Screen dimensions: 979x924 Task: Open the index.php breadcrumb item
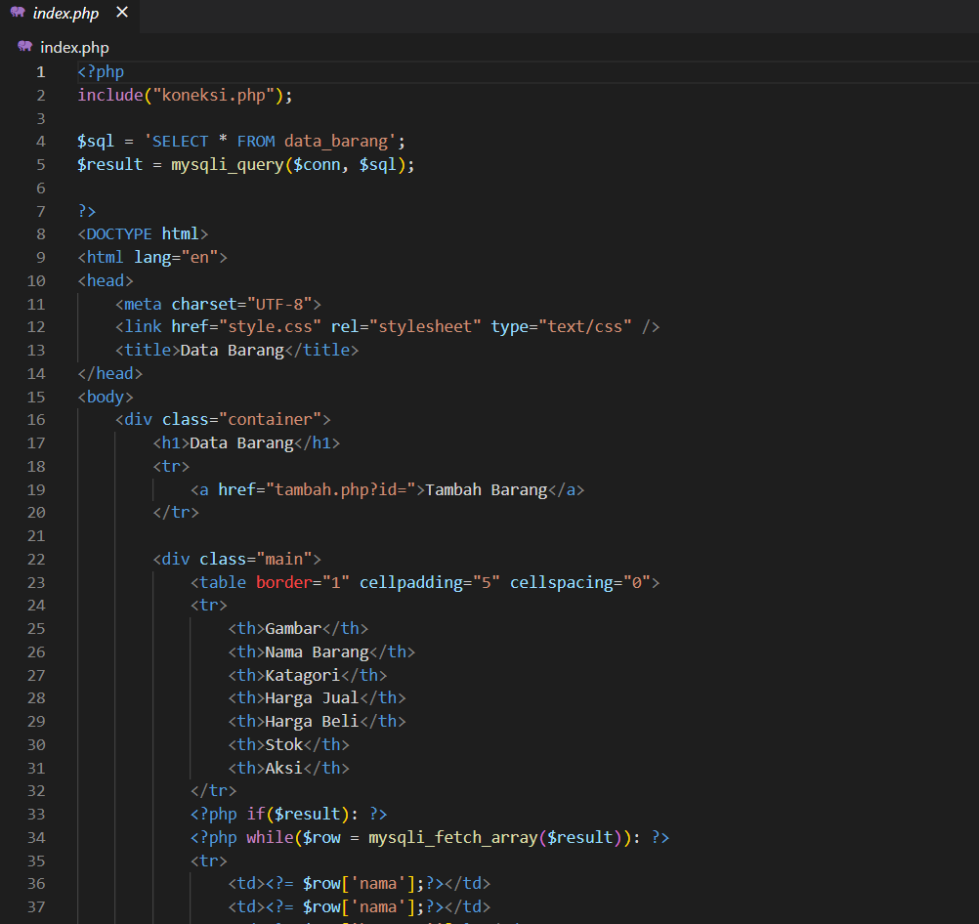coord(73,47)
